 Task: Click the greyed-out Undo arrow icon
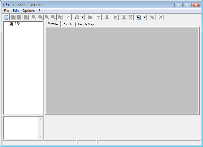pyautogui.click(x=68, y=17)
